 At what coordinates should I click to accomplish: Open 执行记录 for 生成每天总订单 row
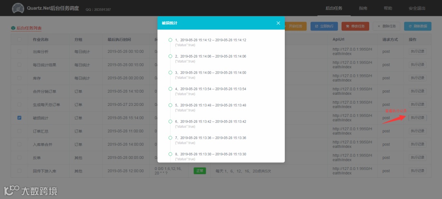(417, 105)
